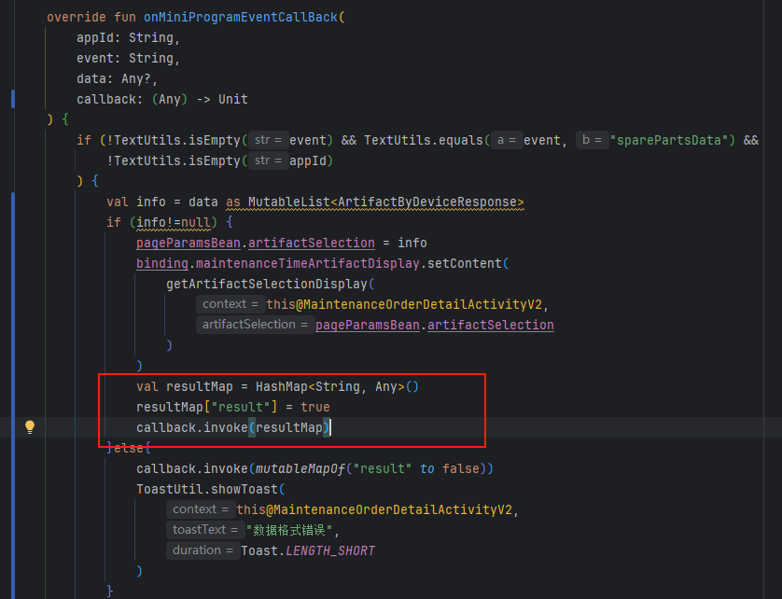Click the "sparePartsData" string literal
Screen dimensions: 782x599
point(668,140)
